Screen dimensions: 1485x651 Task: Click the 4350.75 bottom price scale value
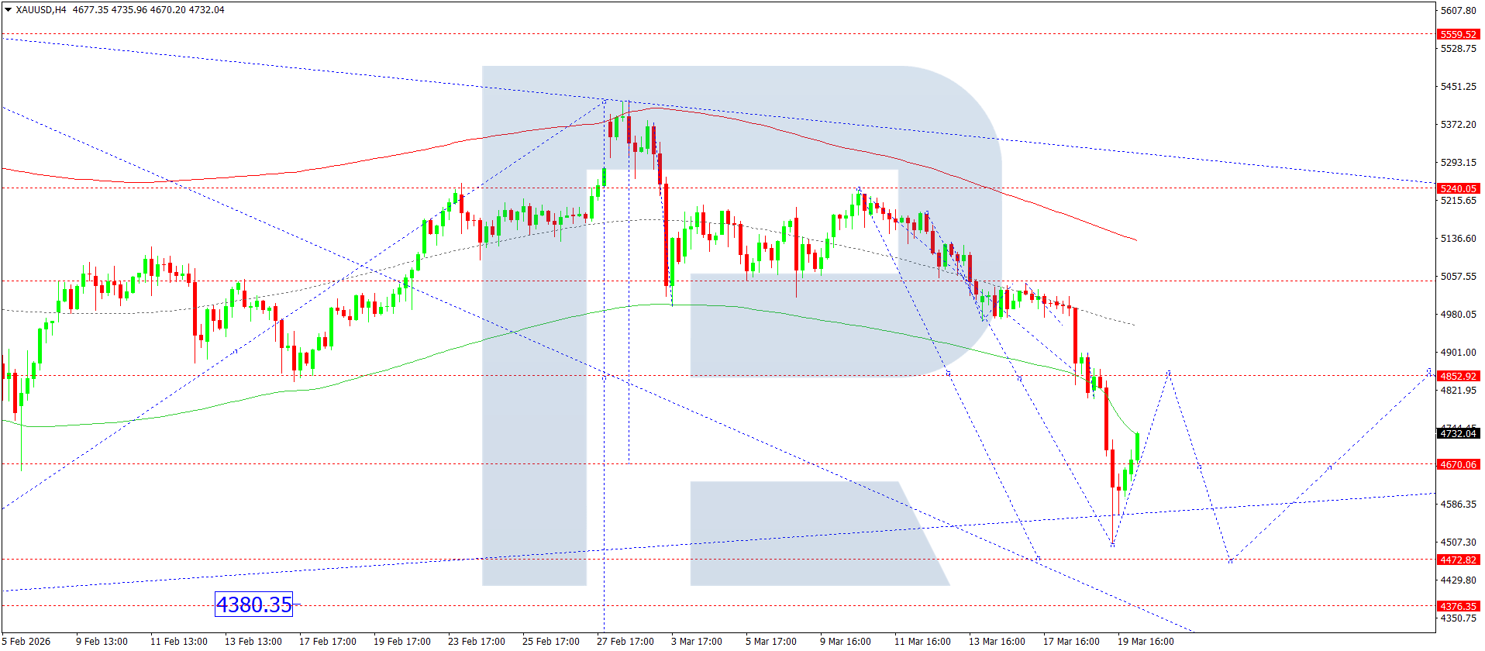tap(1458, 618)
